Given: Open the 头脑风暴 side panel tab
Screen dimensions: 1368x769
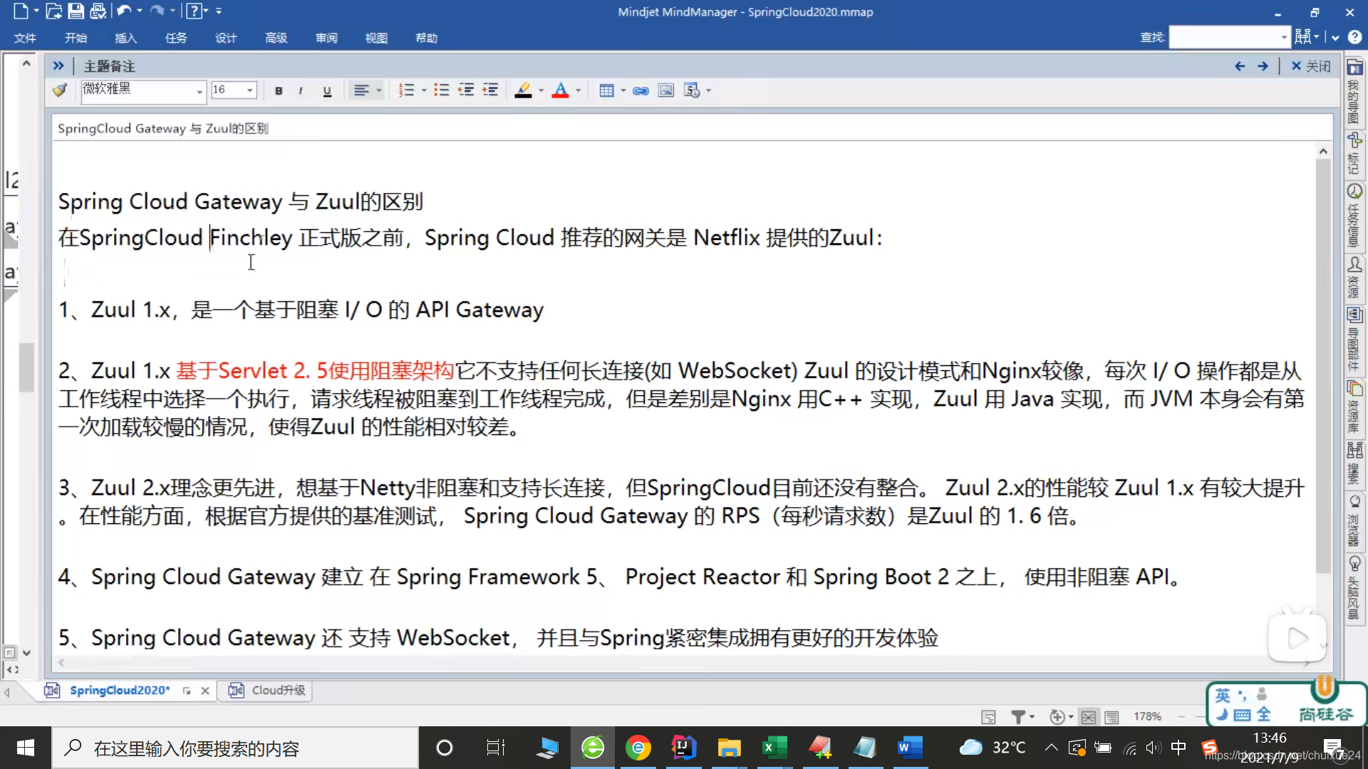Looking at the screenshot, I should point(1354,589).
